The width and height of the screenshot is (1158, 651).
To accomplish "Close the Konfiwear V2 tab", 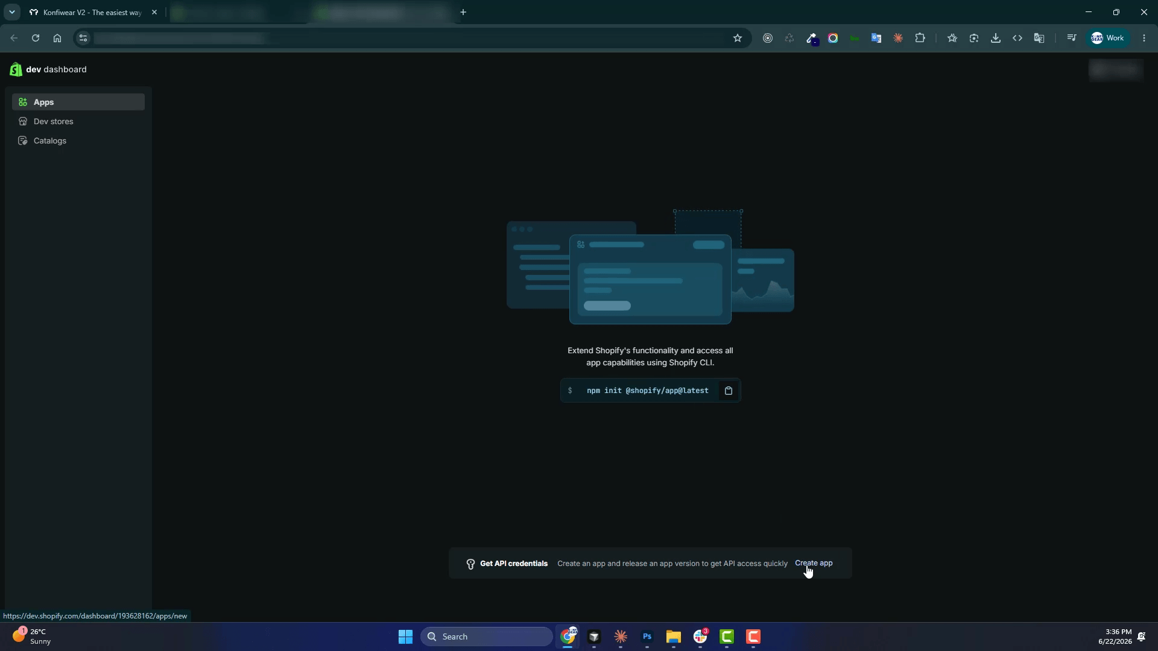I will pyautogui.click(x=154, y=12).
